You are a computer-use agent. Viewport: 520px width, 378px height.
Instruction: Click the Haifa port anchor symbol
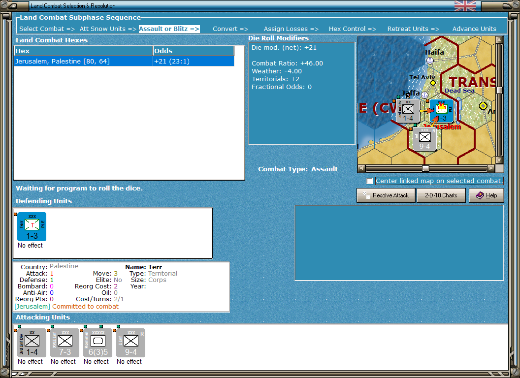click(x=430, y=61)
